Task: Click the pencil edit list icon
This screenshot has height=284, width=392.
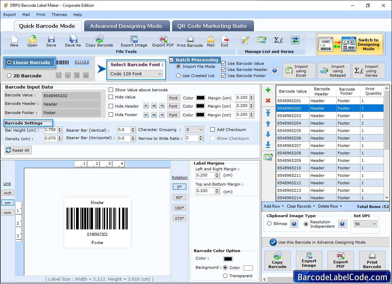Action: coord(245,40)
